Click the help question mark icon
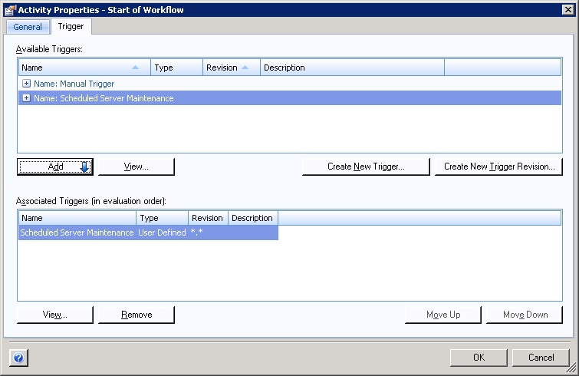Viewport: 579px width, 376px height. (18, 358)
